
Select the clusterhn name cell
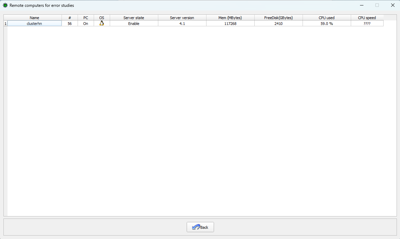35,24
